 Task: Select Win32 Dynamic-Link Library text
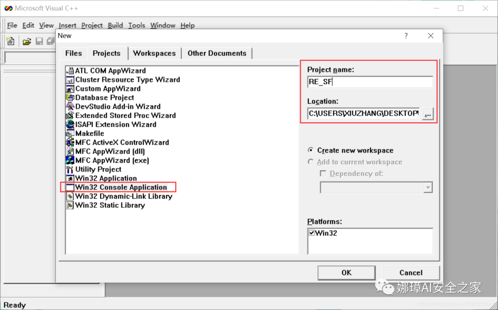[124, 197]
